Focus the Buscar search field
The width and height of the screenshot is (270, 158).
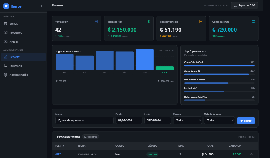click(84, 120)
